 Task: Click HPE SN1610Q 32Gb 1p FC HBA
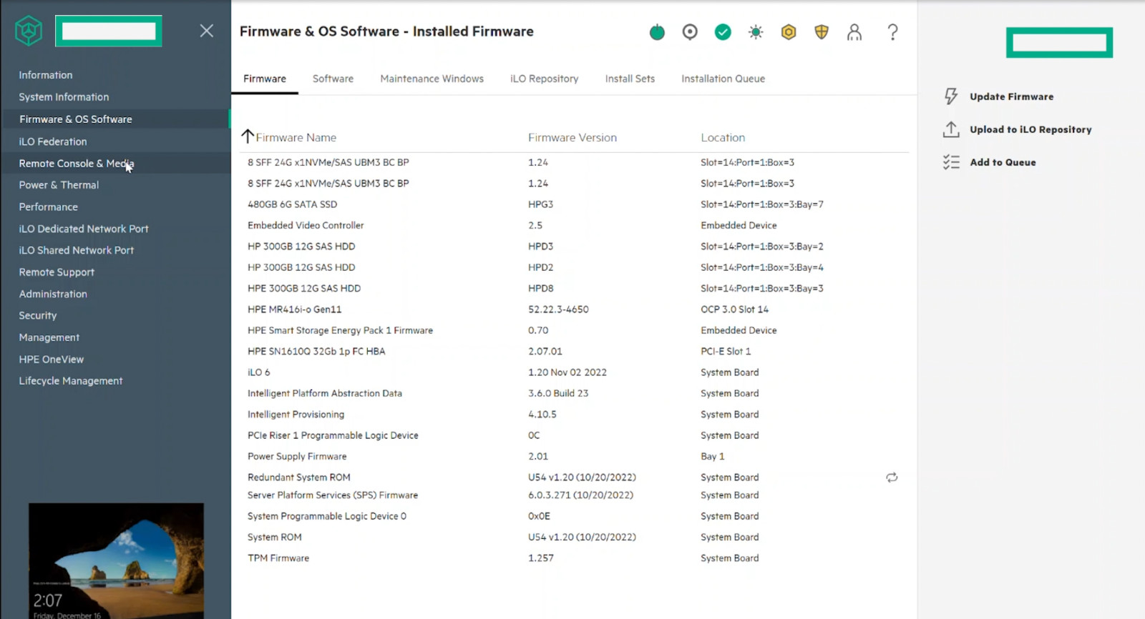[316, 352]
